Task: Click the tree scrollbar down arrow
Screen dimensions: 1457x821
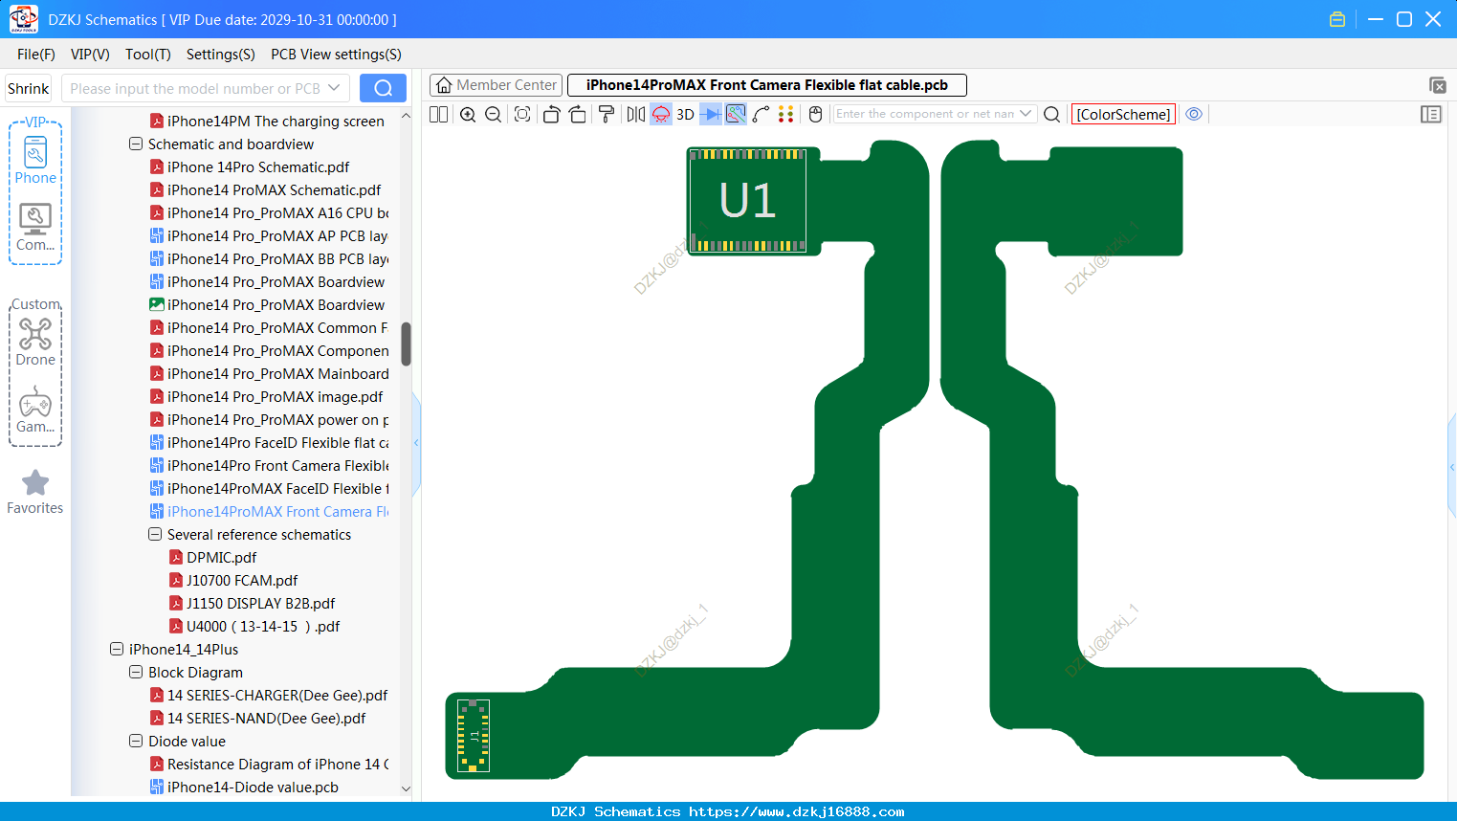Action: [x=406, y=789]
